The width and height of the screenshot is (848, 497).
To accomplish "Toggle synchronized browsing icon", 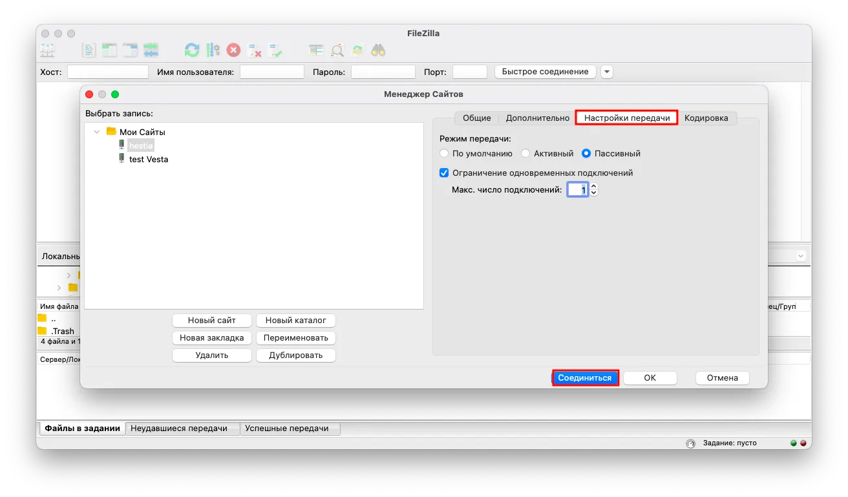I will point(357,50).
